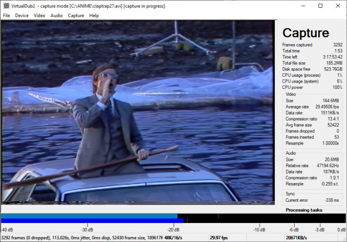Click the Total file size value 185.2MB
Screen dimensions: 347x242
[x=334, y=63]
